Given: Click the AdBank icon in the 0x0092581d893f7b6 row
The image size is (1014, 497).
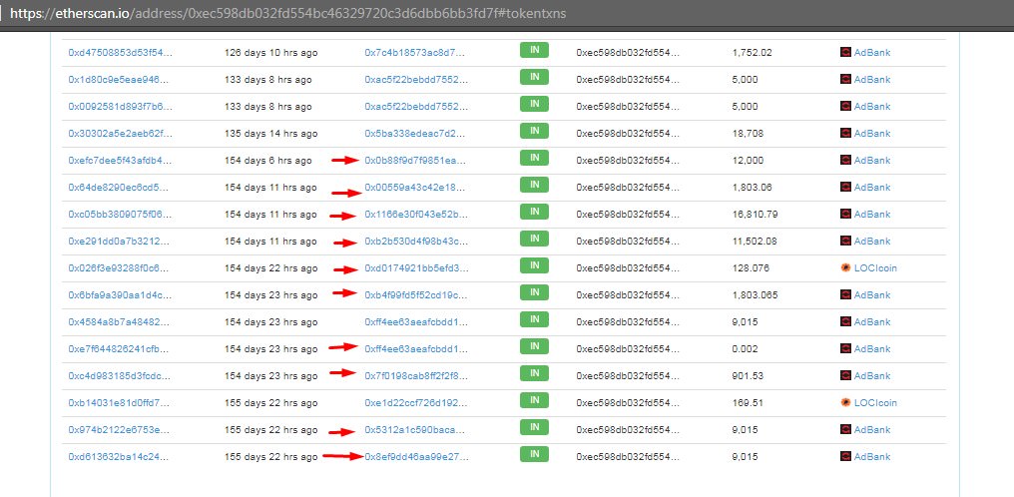Looking at the screenshot, I should 845,106.
